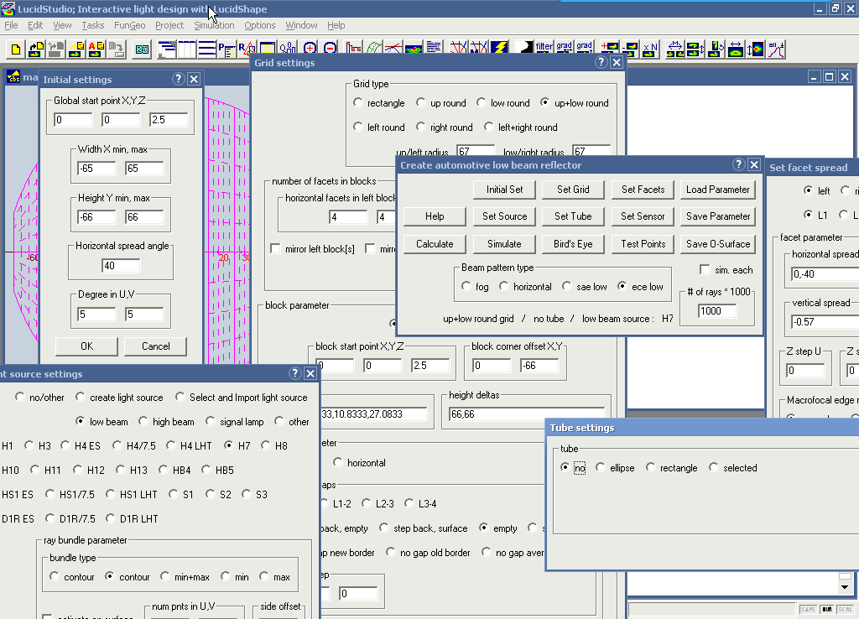Open the File menu
The height and width of the screenshot is (619, 859).
point(11,25)
